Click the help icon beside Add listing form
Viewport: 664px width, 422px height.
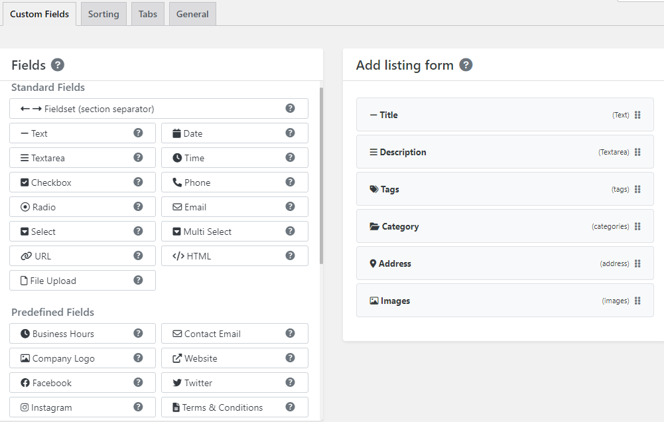coord(466,65)
